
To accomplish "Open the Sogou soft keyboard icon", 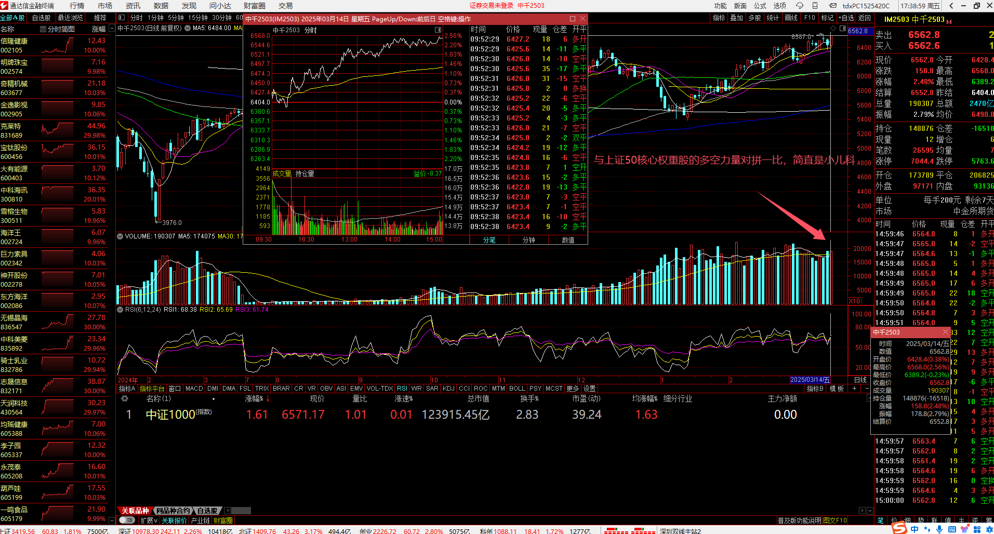I will pyautogui.click(x=952, y=529).
